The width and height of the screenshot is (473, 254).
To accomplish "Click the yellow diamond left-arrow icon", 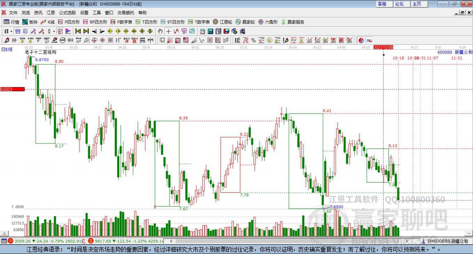I will tap(110, 31).
